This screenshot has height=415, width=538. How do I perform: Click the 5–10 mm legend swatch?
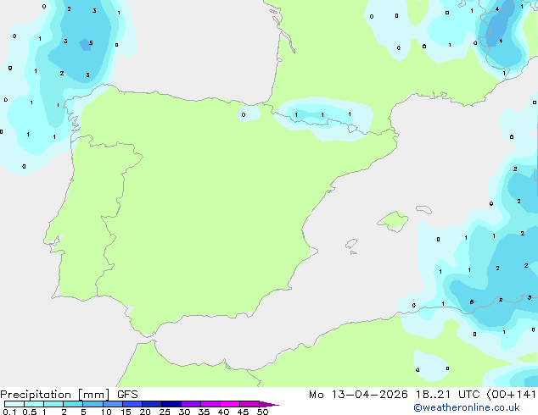[x=92, y=404]
